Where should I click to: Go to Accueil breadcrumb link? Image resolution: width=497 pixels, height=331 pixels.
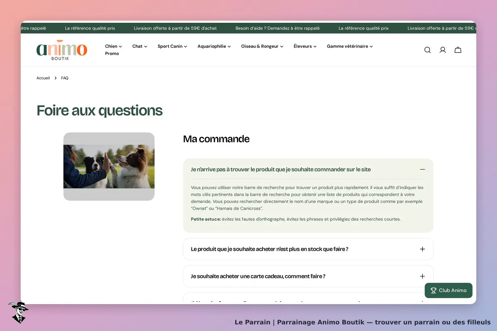(43, 78)
